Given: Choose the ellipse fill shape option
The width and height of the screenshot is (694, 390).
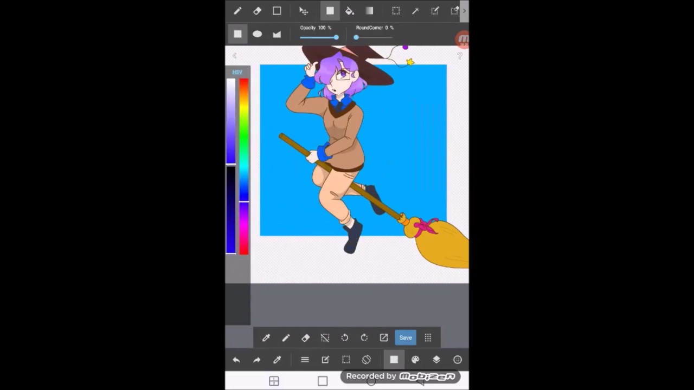Looking at the screenshot, I should 257,34.
